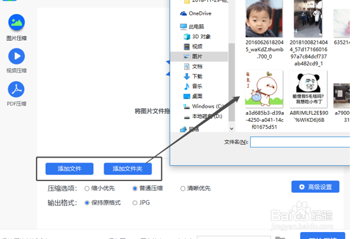353x239 pixels.
Task: Click the tree scrollbar down arrow
Action: pos(231,129)
